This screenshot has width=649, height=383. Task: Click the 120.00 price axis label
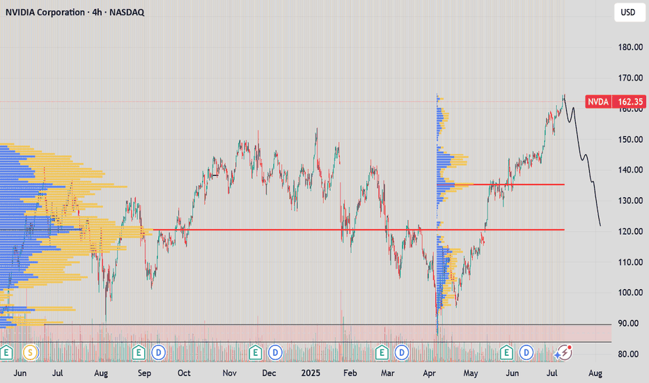pos(630,231)
